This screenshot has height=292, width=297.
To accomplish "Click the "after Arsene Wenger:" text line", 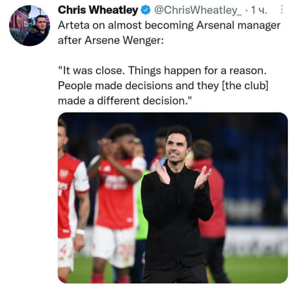I will pyautogui.click(x=111, y=41).
